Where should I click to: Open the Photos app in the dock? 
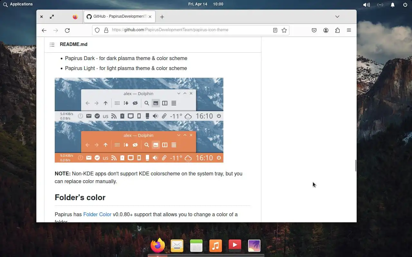click(254, 246)
